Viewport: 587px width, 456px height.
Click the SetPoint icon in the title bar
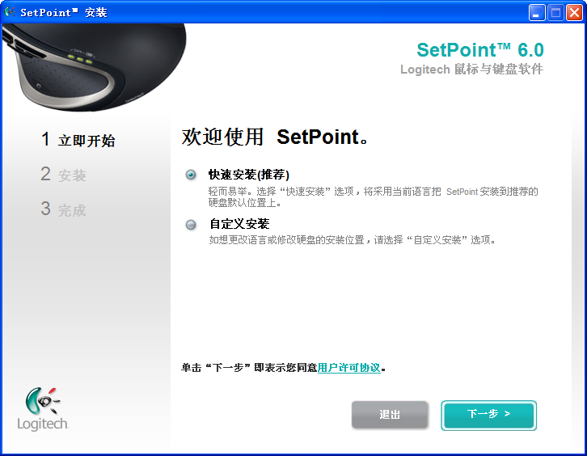click(10, 12)
